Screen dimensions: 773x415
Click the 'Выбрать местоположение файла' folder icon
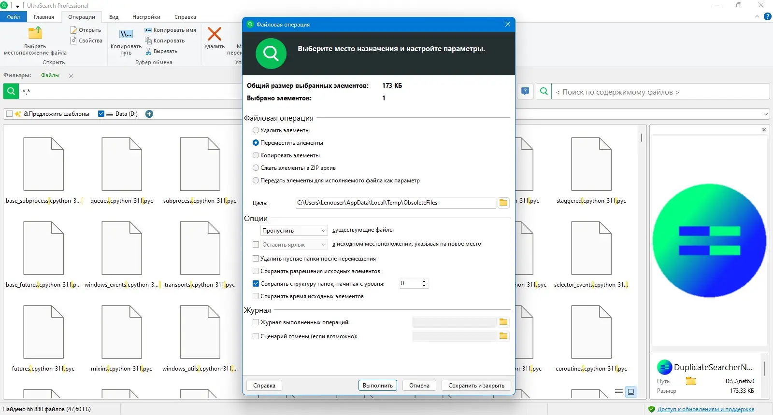35,33
